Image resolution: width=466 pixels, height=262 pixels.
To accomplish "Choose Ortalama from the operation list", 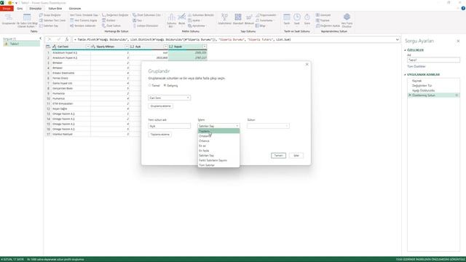I will 218,136.
